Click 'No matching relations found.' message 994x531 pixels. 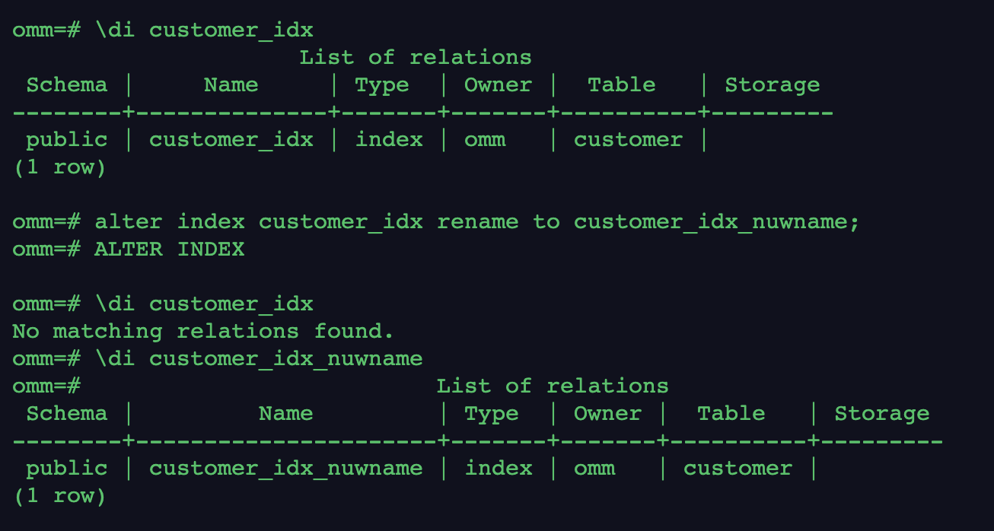tap(203, 332)
